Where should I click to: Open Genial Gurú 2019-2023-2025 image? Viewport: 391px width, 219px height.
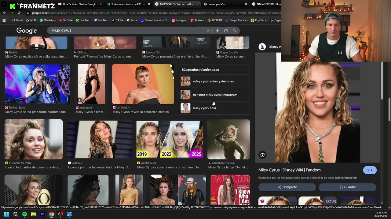click(170, 139)
